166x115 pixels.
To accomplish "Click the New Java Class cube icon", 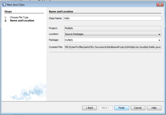I will click(x=4, y=5).
